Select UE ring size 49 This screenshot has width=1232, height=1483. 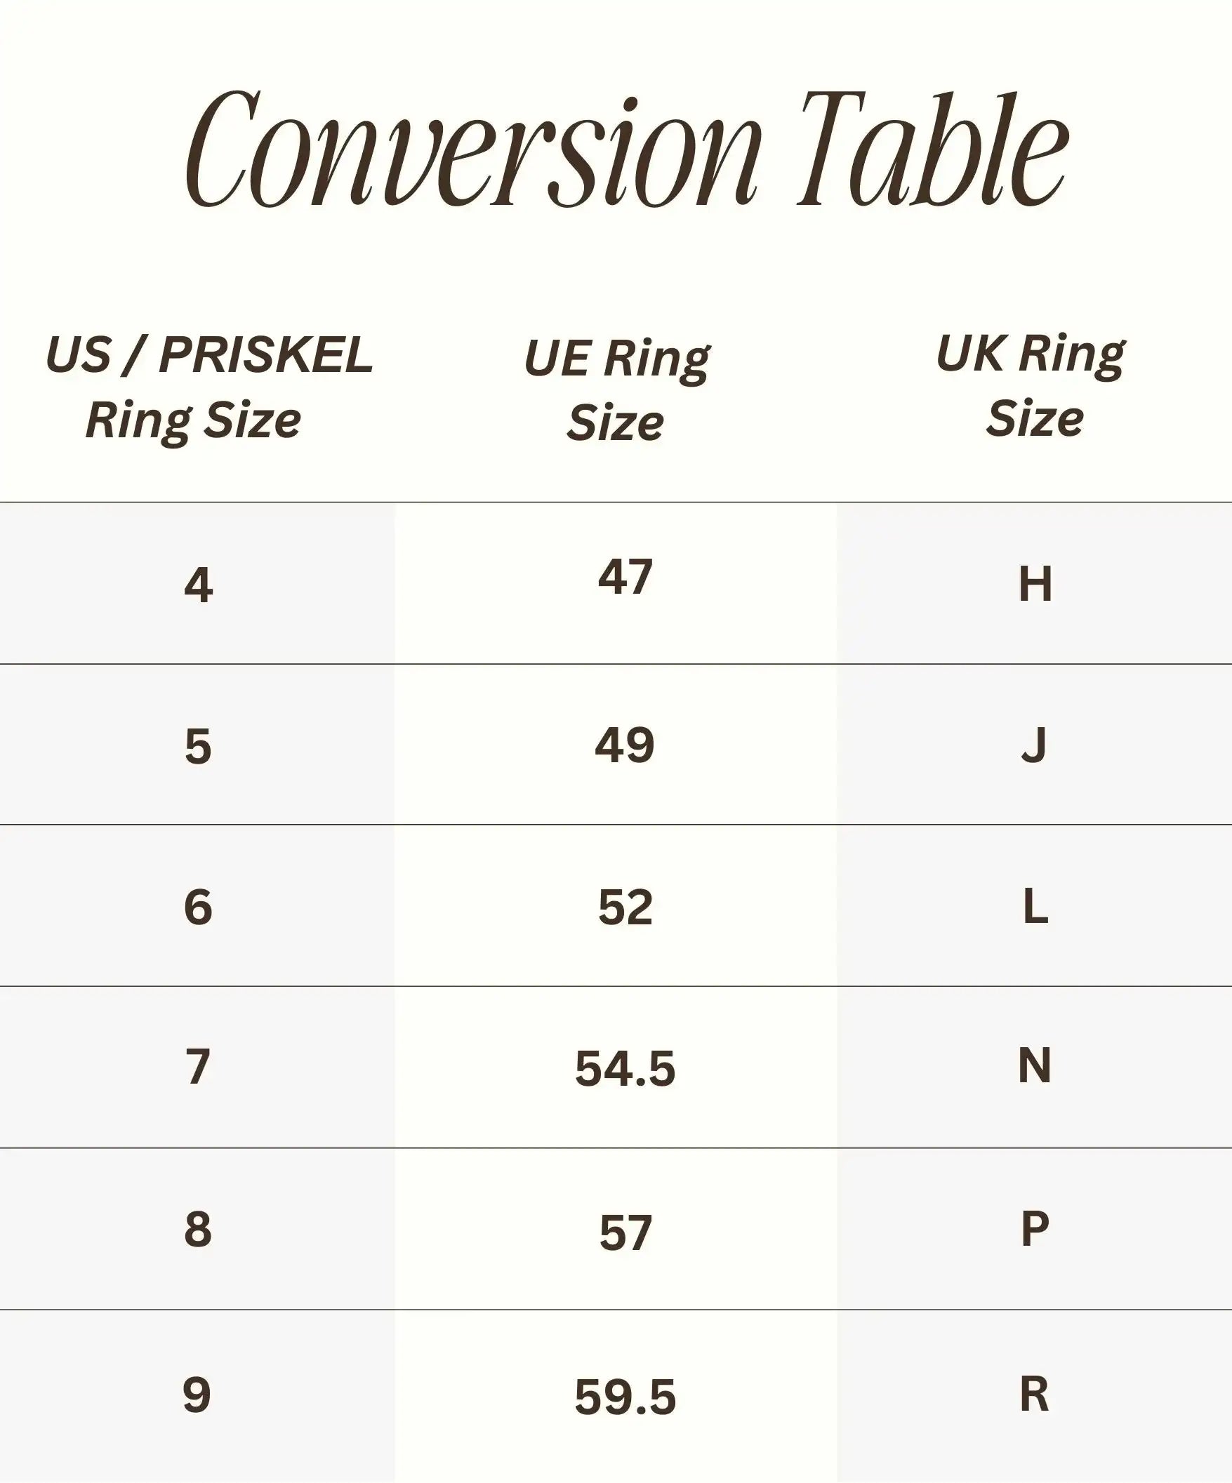625,745
